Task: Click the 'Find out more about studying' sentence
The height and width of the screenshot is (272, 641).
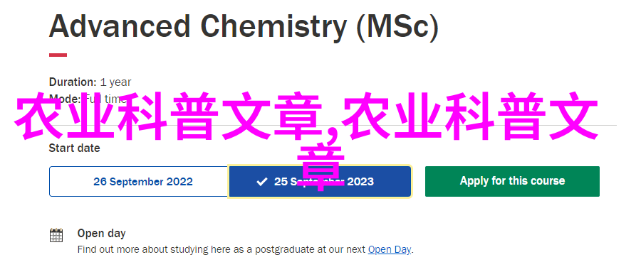Action: (x=245, y=249)
